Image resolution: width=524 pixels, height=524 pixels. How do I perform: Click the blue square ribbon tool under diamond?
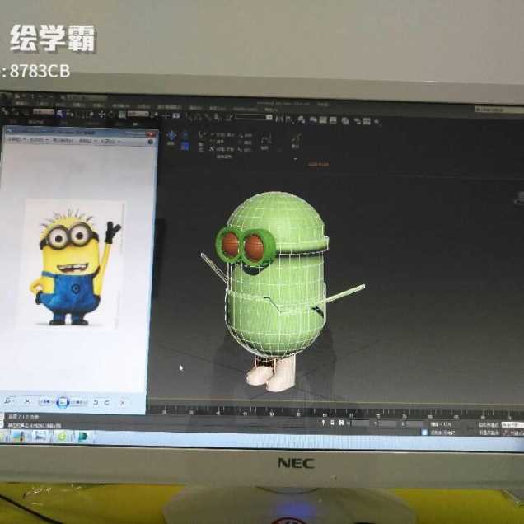(185, 146)
